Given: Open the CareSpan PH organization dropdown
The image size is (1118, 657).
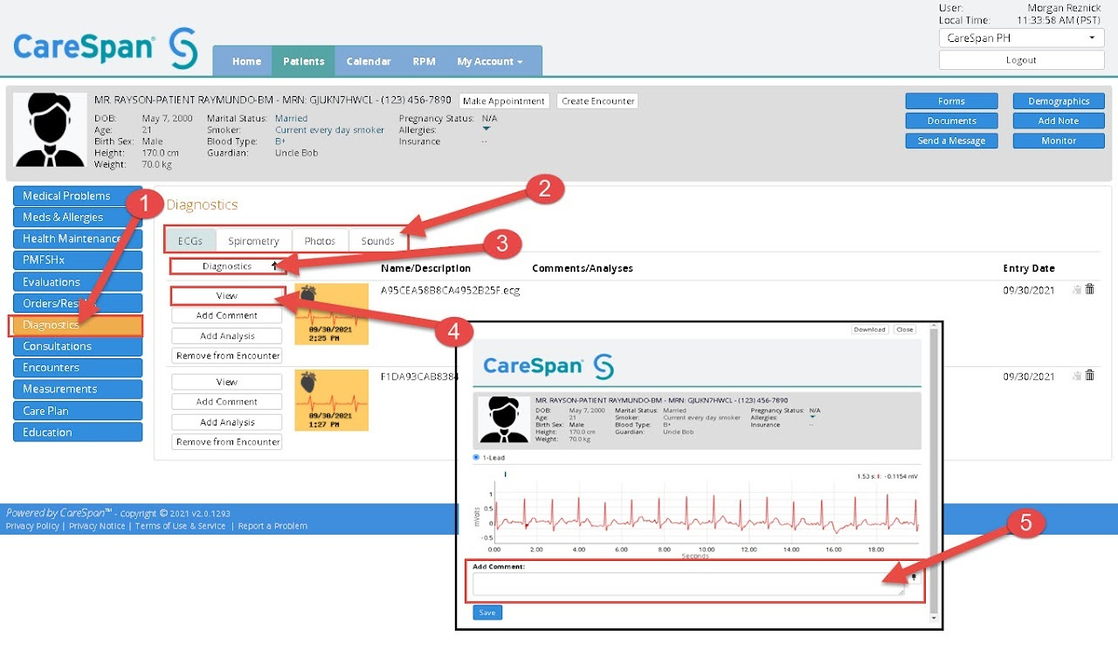Looking at the screenshot, I should click(1020, 38).
